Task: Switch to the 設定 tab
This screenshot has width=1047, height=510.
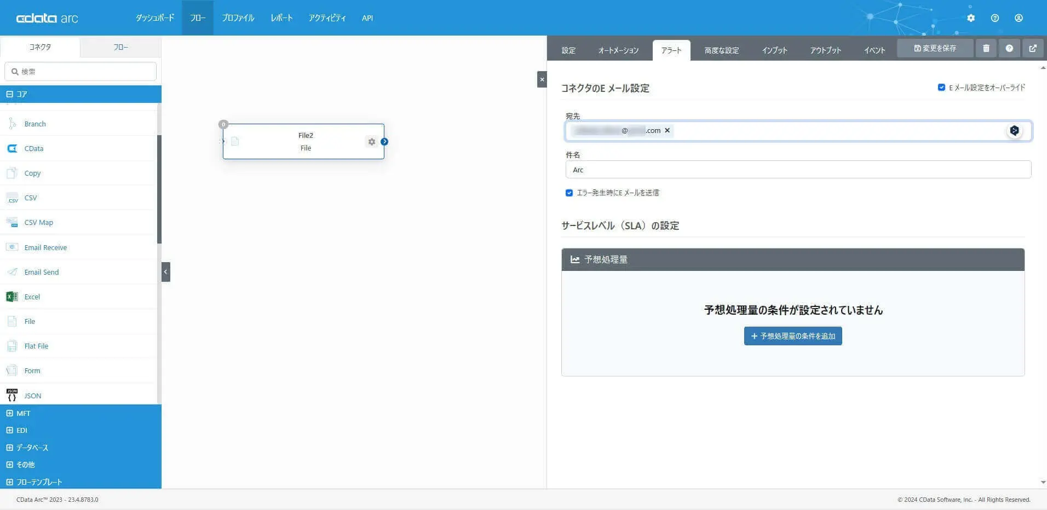Action: click(568, 50)
